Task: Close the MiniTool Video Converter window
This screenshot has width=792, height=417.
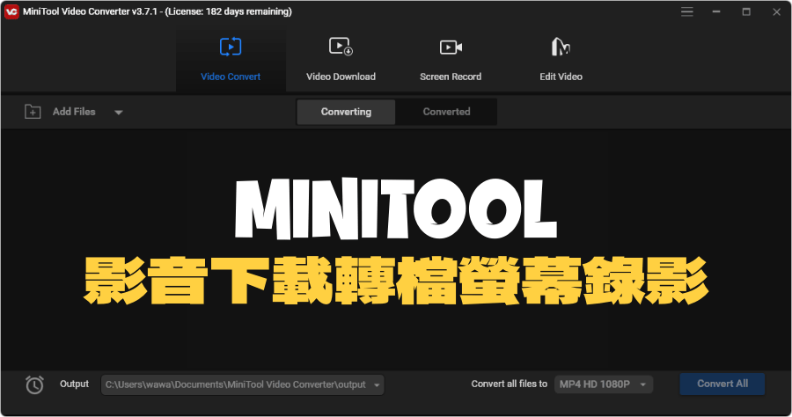Action: click(x=776, y=11)
